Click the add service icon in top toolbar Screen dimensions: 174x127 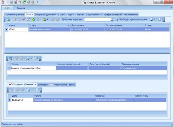pyautogui.click(x=8, y=20)
